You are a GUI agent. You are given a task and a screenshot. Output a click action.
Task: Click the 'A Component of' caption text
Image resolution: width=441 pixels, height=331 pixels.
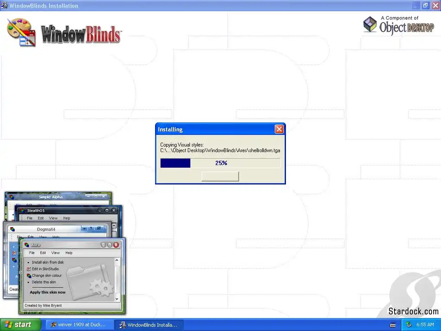tap(400, 18)
